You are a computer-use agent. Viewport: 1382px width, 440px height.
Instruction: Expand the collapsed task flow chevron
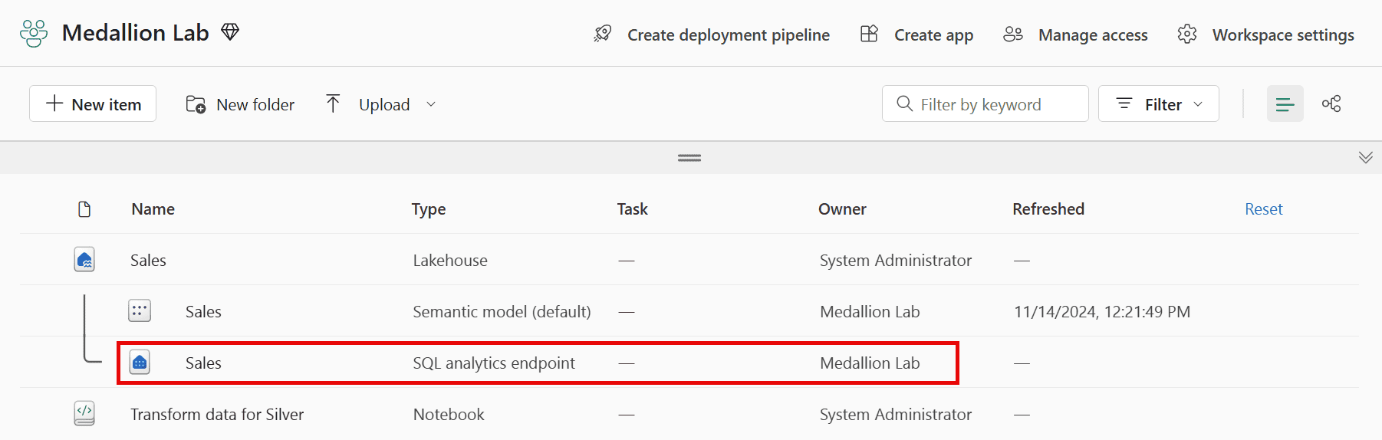coord(1365,158)
